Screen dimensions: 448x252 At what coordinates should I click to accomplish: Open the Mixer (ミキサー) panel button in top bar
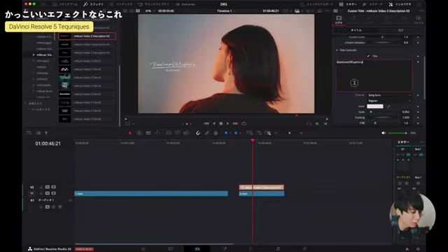(348, 4)
